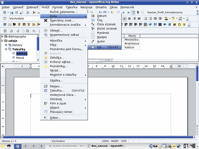The width and height of the screenshot is (199, 149).
Task: Click the Záložka star icon
Action: [46, 58]
